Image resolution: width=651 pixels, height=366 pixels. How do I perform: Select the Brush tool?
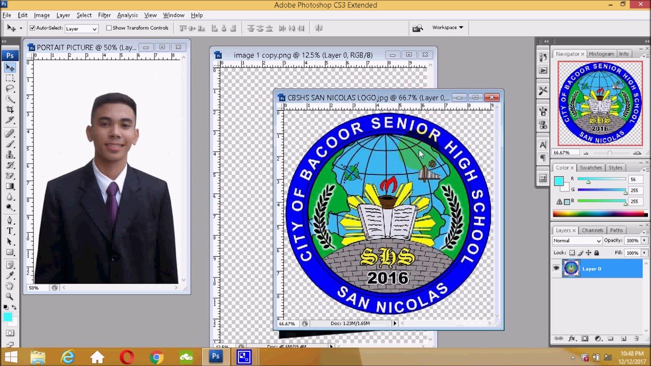(10, 144)
